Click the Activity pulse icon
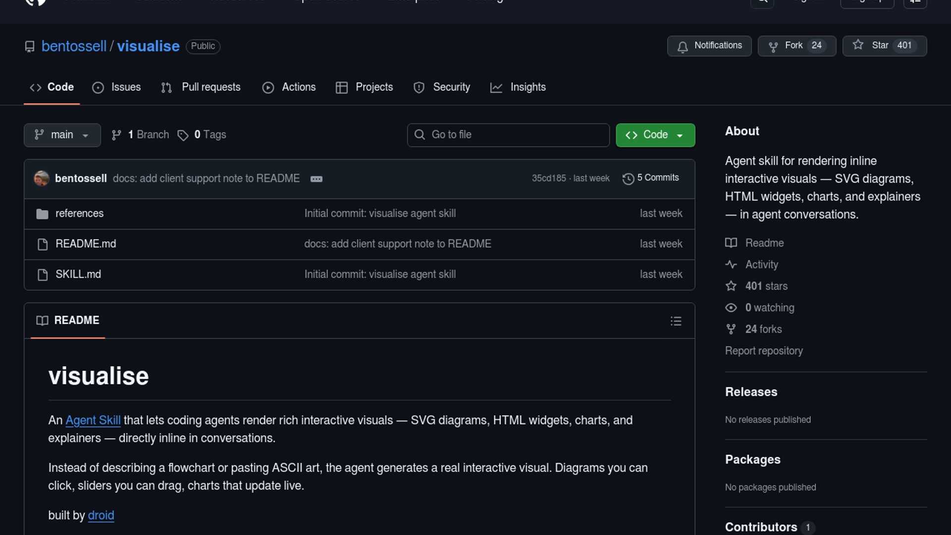Image resolution: width=951 pixels, height=535 pixels. [x=731, y=265]
